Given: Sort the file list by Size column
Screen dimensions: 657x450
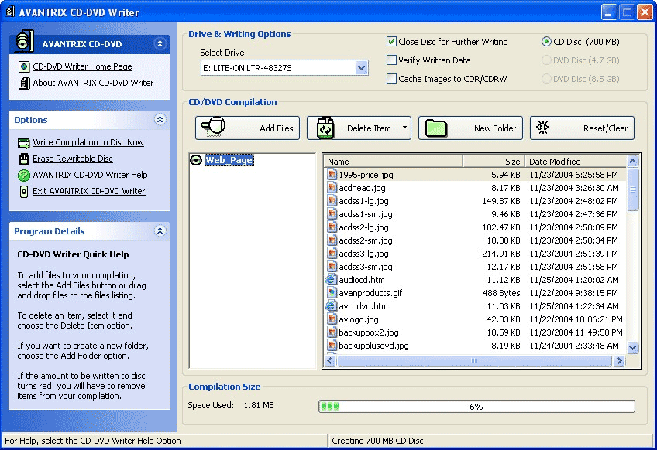Looking at the screenshot, I should [x=493, y=162].
